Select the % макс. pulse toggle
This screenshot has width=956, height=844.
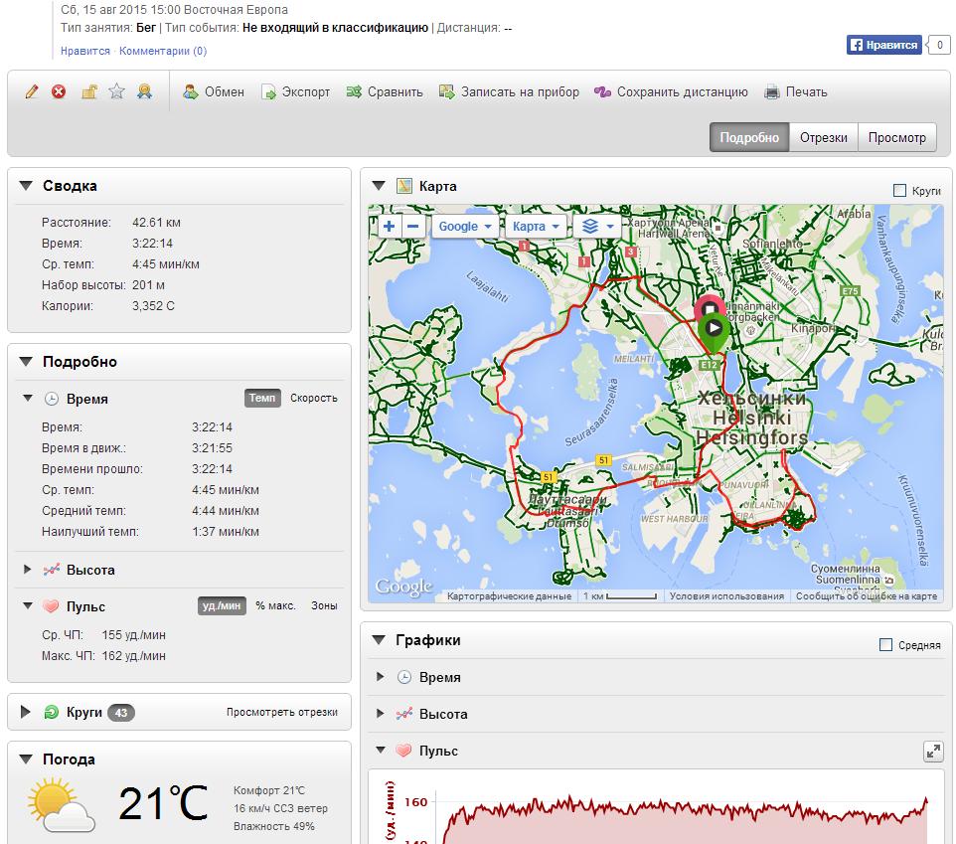[x=275, y=605]
